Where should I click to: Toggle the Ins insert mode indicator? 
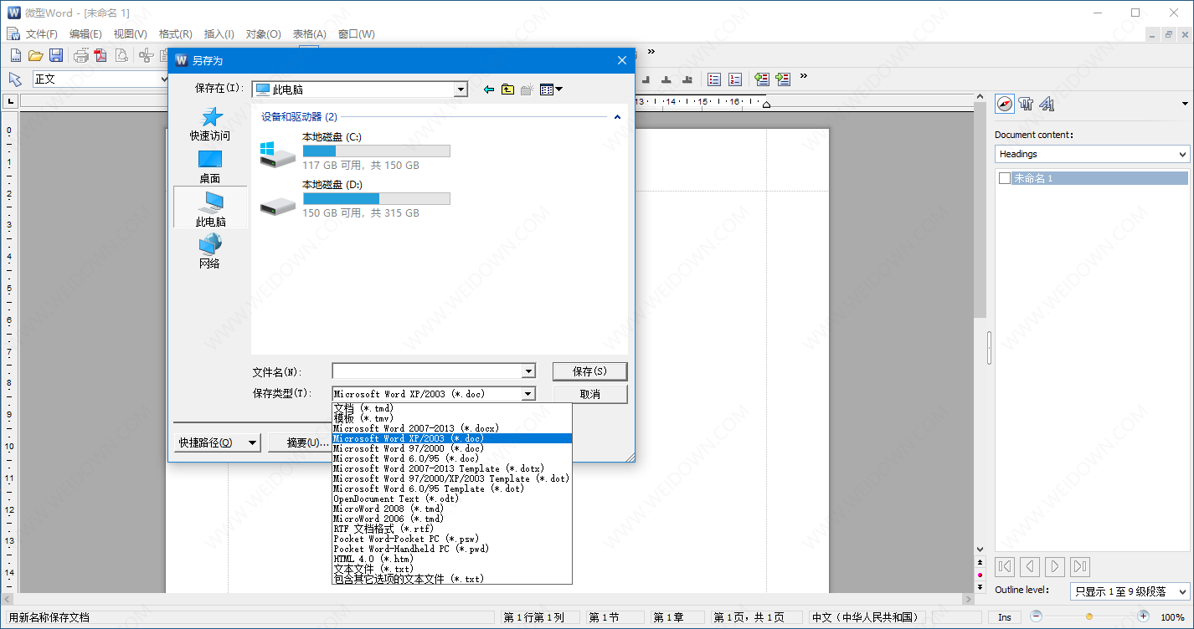1004,617
